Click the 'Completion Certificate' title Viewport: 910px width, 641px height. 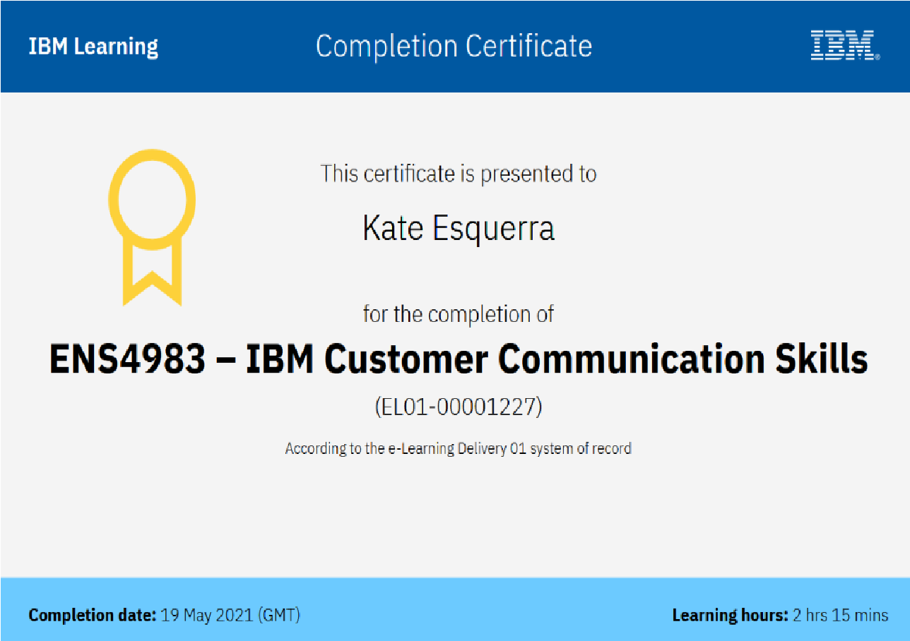(454, 47)
